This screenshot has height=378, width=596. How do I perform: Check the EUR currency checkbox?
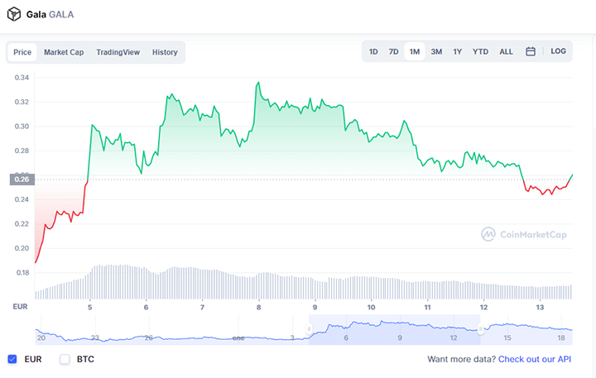(12, 359)
